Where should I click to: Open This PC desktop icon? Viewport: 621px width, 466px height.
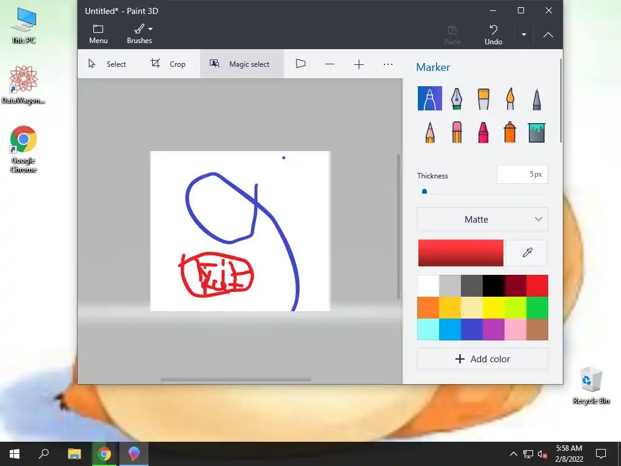[x=24, y=25]
